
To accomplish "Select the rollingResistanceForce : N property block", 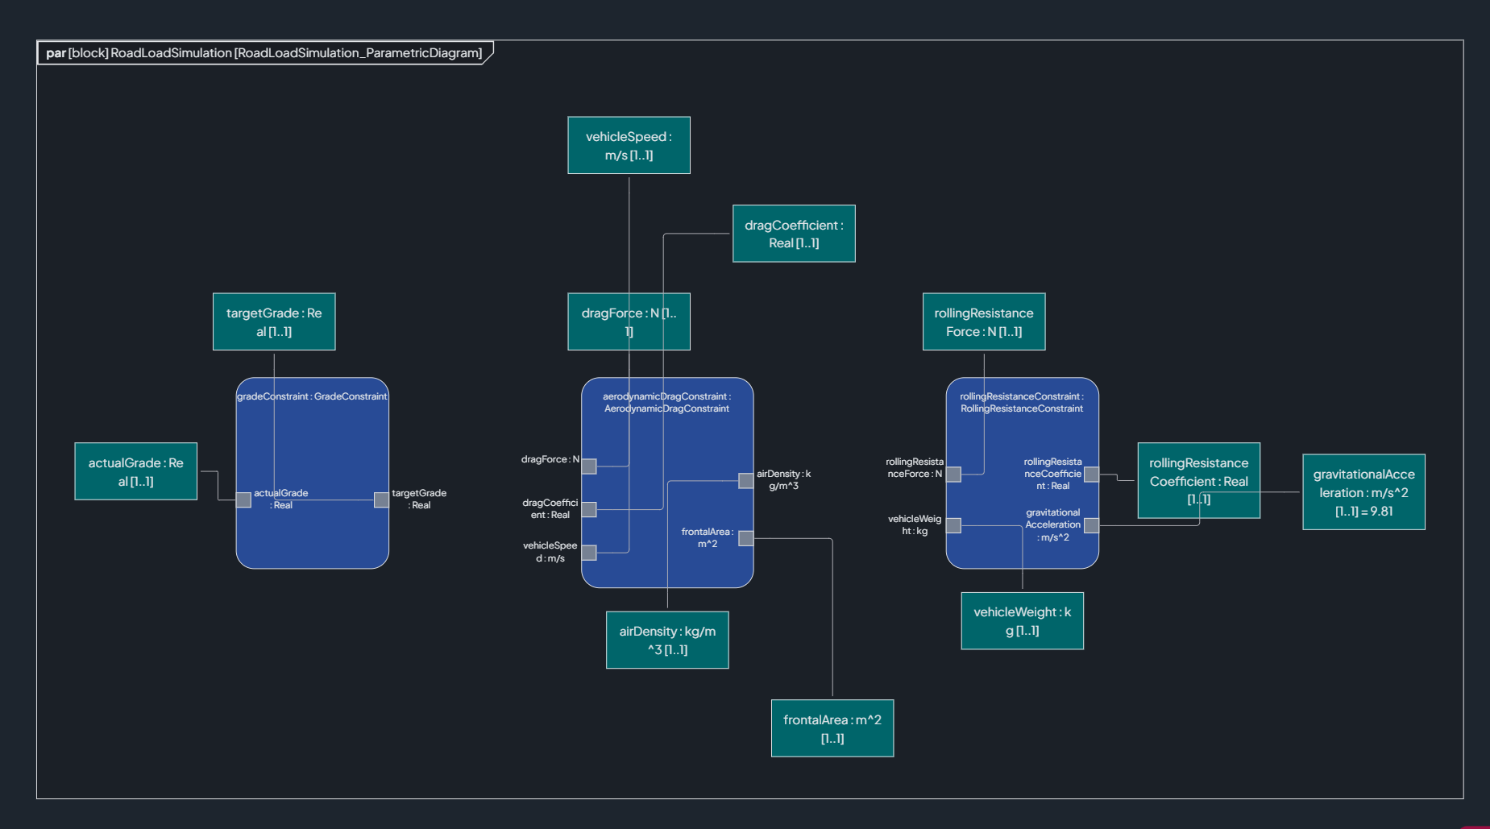I will click(x=984, y=321).
